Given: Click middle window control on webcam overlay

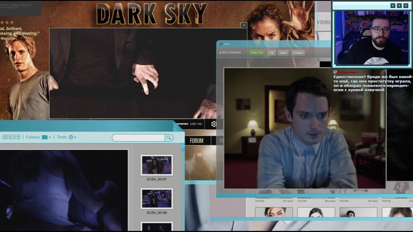Looking at the screenshot, I should coord(399,5).
